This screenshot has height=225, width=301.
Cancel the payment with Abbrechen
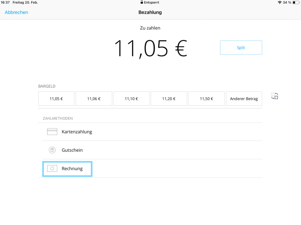coord(16,12)
